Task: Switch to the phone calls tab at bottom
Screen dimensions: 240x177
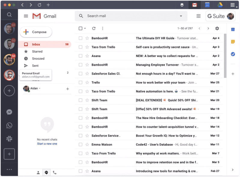Action: [54, 173]
